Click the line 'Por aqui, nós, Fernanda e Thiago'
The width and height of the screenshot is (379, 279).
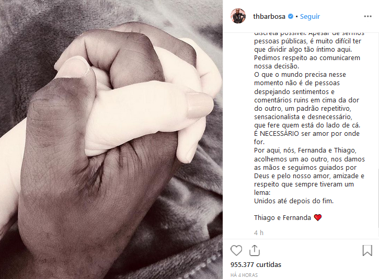coord(305,150)
